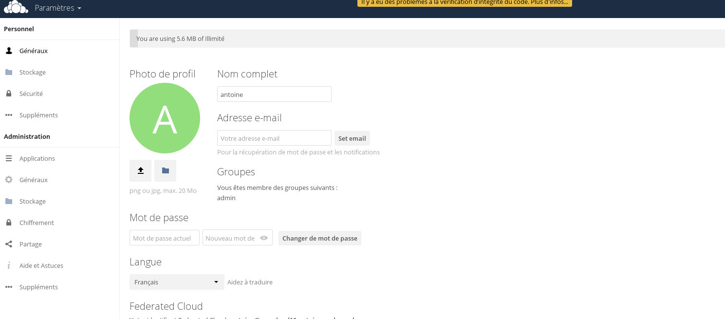The width and height of the screenshot is (725, 319).
Task: Click the integrity check warning notification
Action: tap(464, 2)
